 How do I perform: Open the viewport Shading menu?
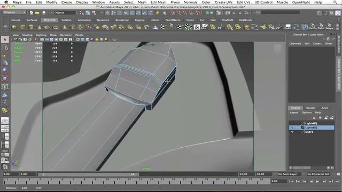pos(27,35)
